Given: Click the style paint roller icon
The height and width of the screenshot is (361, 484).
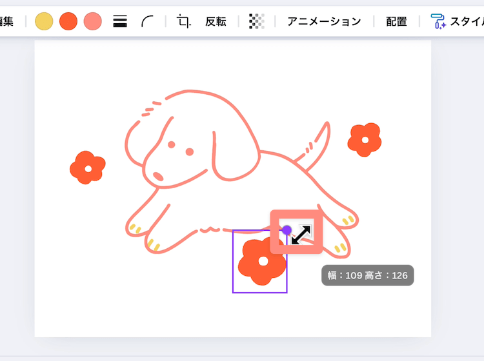Looking at the screenshot, I should (438, 21).
